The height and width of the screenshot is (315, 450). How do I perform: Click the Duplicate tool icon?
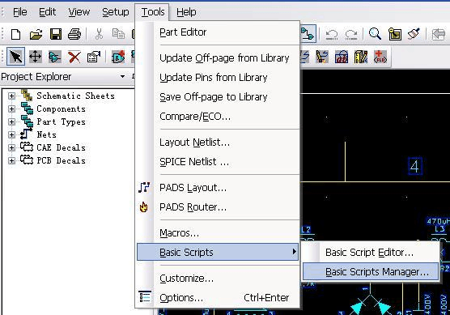tap(54, 57)
